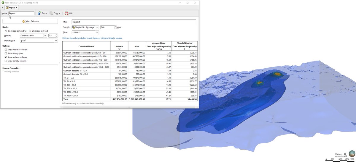
Task: Click the Select Columns button
Action: pyautogui.click(x=30, y=21)
